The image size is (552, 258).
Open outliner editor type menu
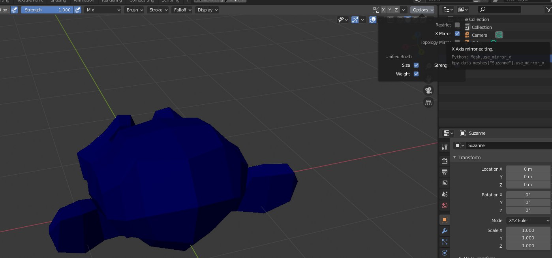tap(449, 9)
